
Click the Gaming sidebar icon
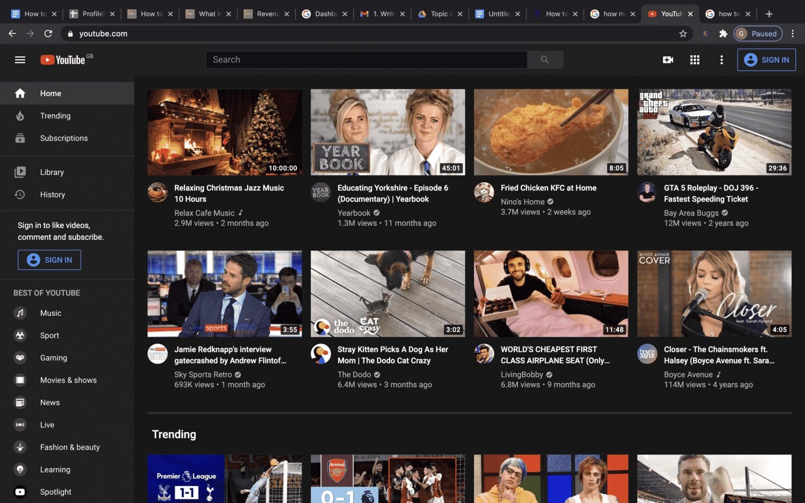20,358
